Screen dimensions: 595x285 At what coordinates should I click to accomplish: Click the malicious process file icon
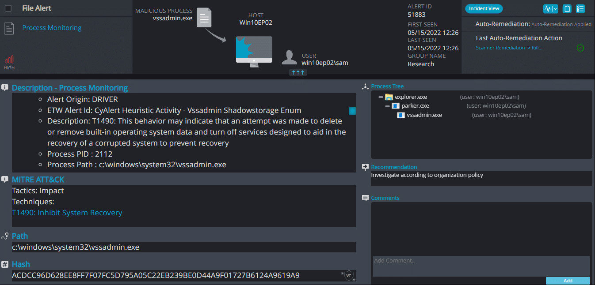[x=204, y=18]
